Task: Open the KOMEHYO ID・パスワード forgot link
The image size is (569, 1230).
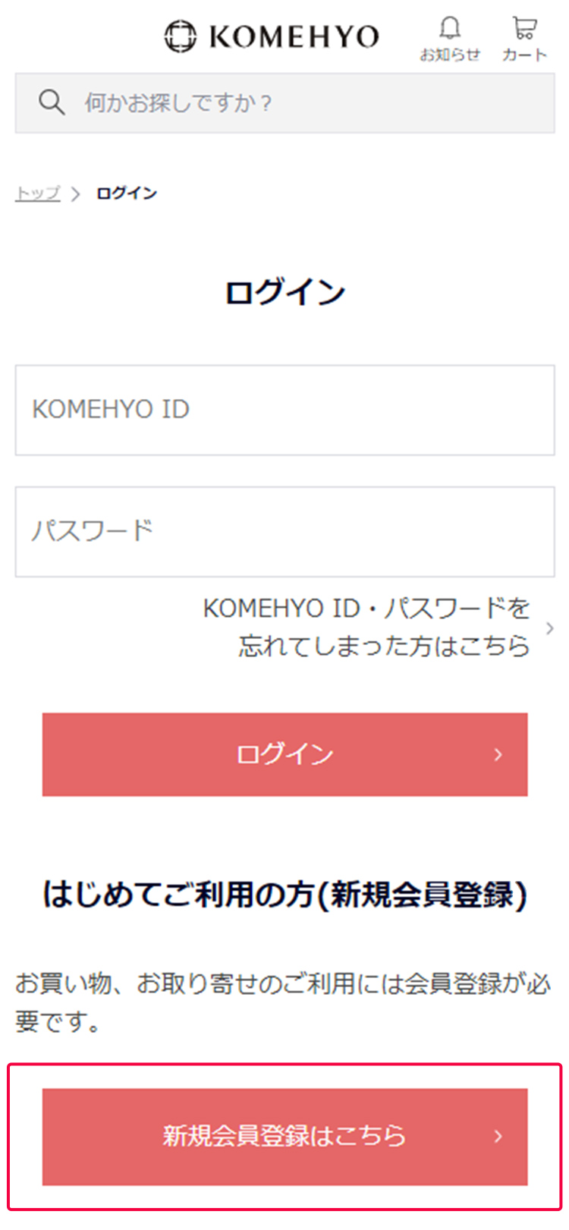Action: pyautogui.click(x=366, y=628)
